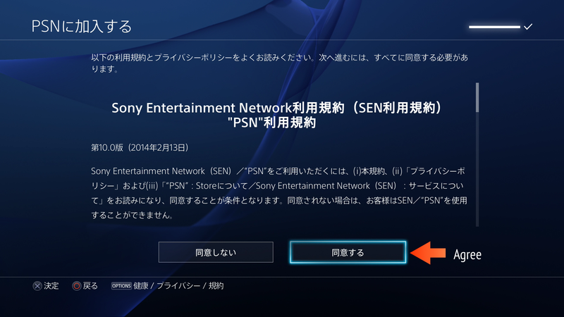The width and height of the screenshot is (564, 317).
Task: Click the circle button 戻る icon
Action: pos(77,286)
